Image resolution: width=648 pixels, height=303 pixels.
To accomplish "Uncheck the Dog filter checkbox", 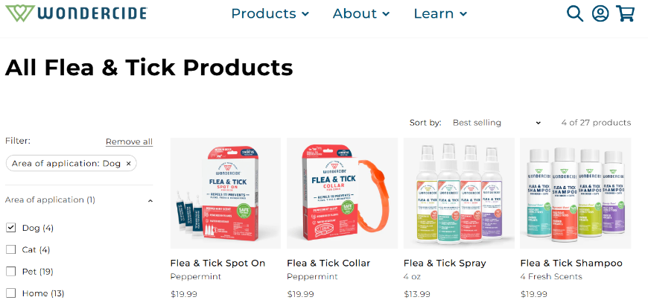I will (x=10, y=228).
